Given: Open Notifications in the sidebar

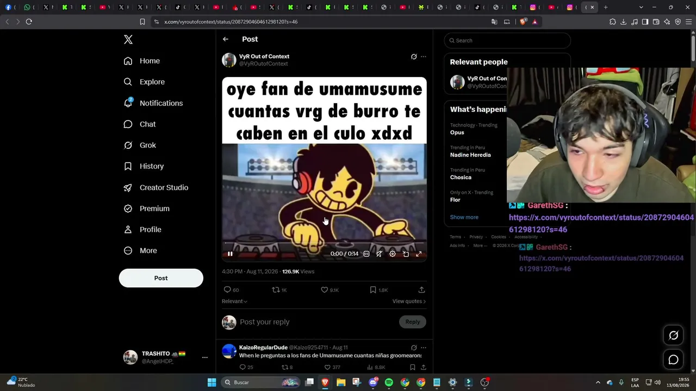Looking at the screenshot, I should click(x=153, y=103).
